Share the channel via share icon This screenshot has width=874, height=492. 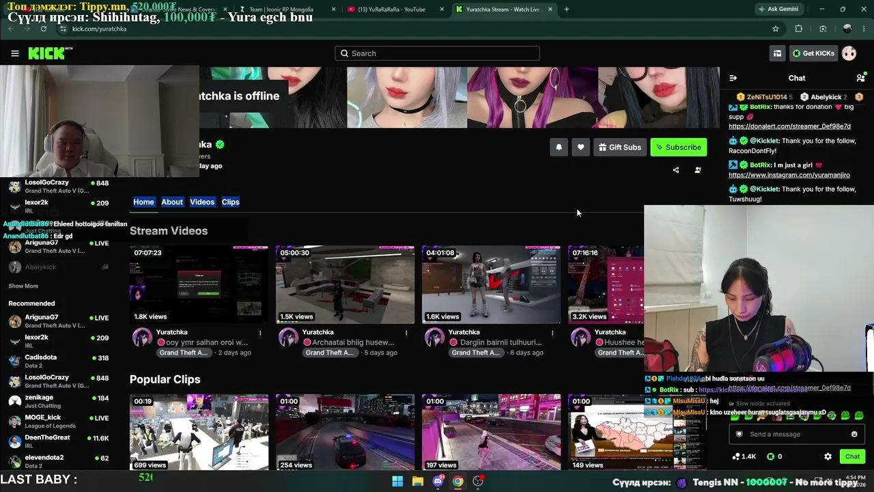676,170
